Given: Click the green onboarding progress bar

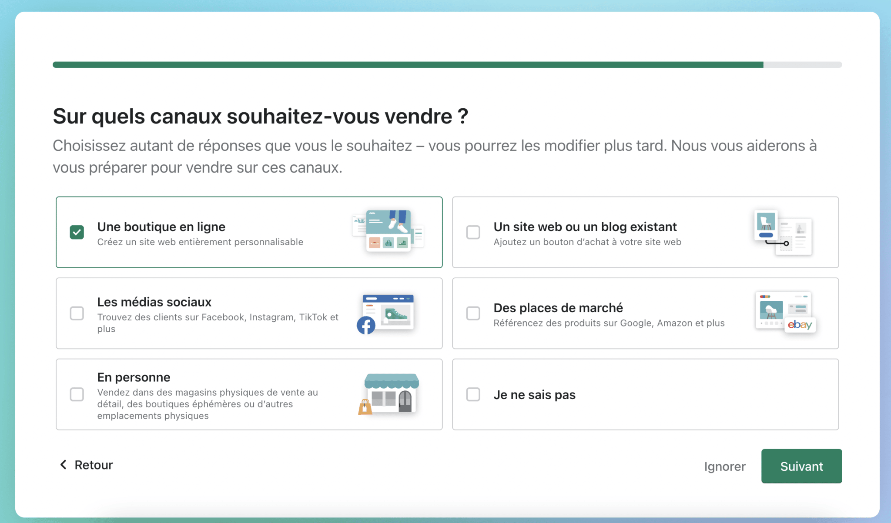Looking at the screenshot, I should coord(407,65).
